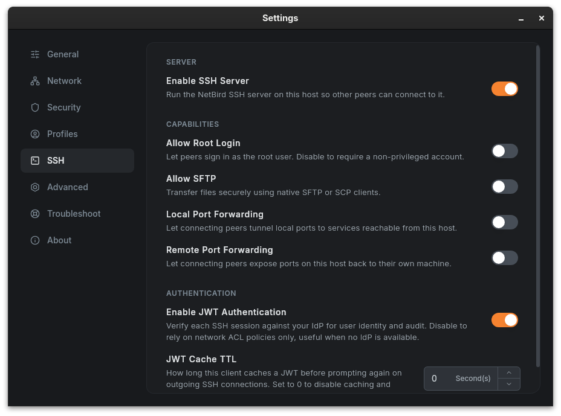Click 'How long this client caches a JWT' description
Image resolution: width=561 pixels, height=416 pixels.
284,379
